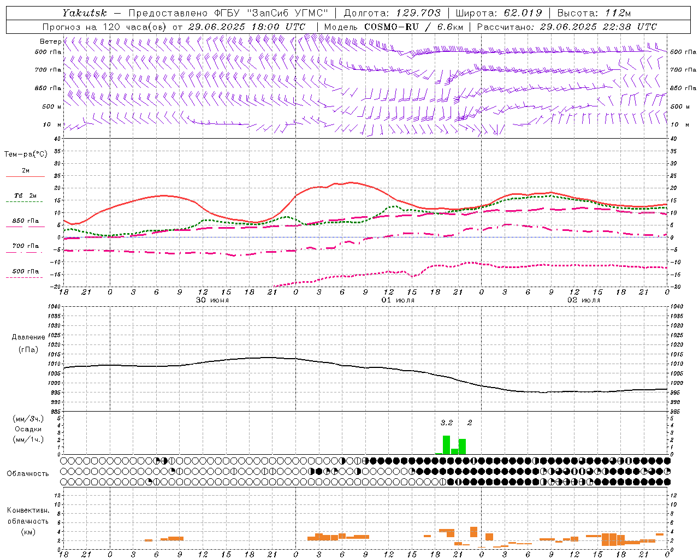The height and width of the screenshot is (559, 699).
Task: Click the "Тем-ра(°C)" temperature panel label
Action: click(x=26, y=154)
